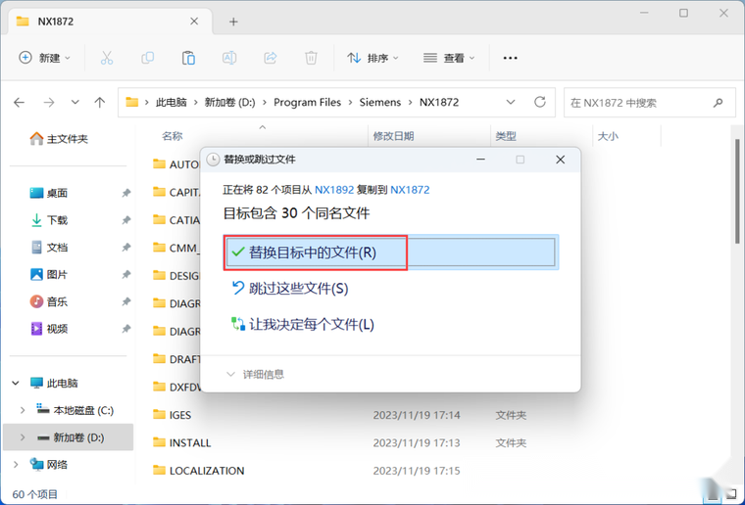Screen dimensions: 745x505
Task: Click the Share icon in toolbar
Action: (270, 58)
